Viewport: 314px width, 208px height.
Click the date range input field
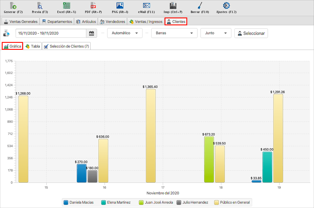coord(51,33)
